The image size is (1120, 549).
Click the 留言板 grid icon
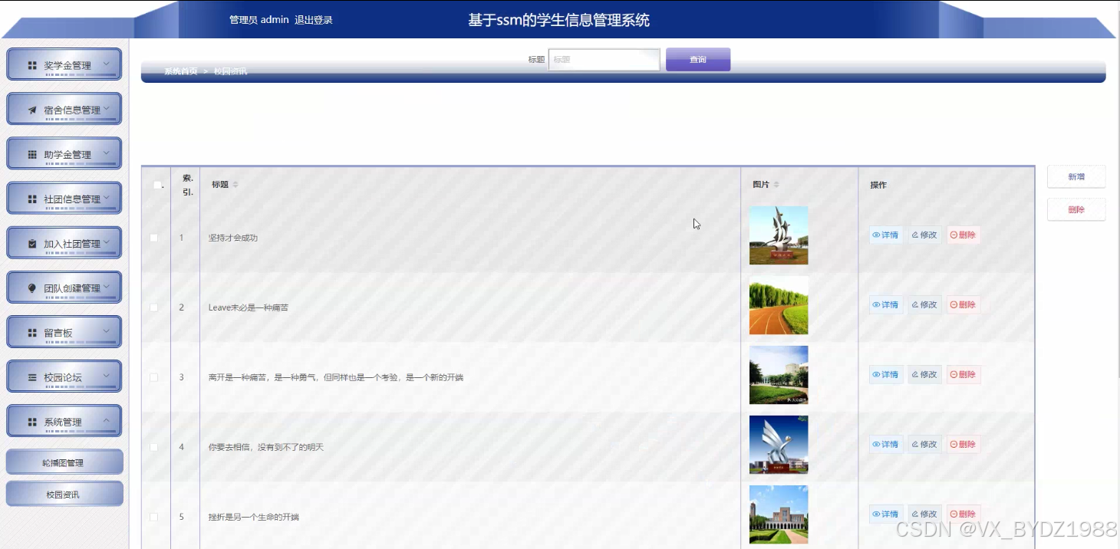pyautogui.click(x=32, y=333)
